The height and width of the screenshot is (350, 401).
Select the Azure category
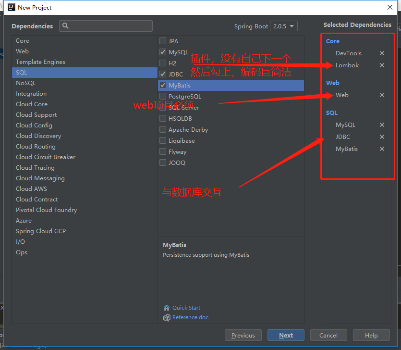point(85,221)
